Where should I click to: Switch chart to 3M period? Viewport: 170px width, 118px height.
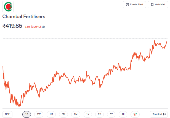coord(63,114)
